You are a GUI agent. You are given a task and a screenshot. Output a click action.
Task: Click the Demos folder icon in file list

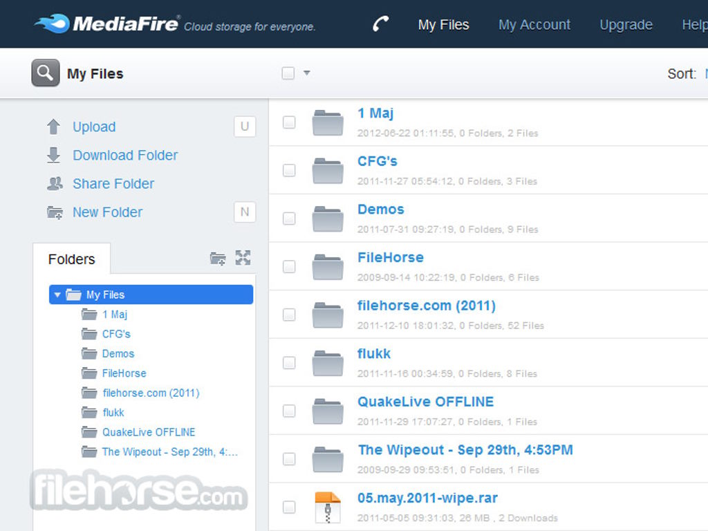(x=327, y=218)
